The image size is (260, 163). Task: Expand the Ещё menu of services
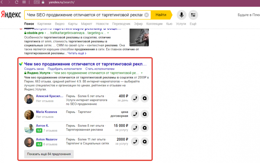click(193, 24)
